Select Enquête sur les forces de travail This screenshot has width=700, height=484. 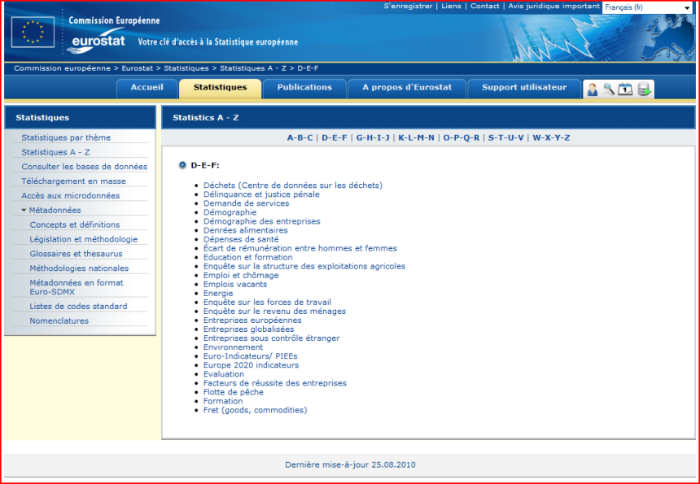pyautogui.click(x=268, y=303)
